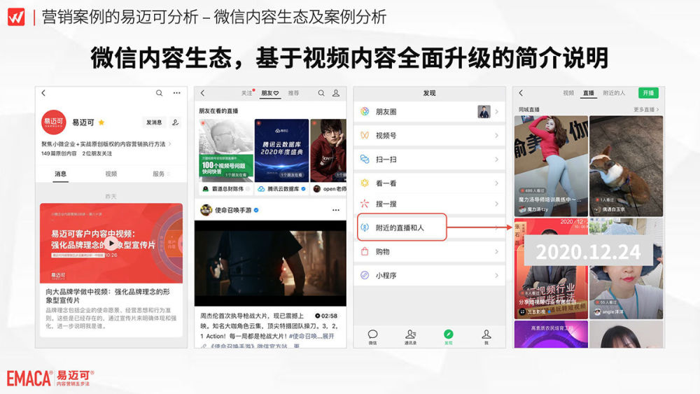Expand post text via 展开 link
Viewport: 700px width, 394px height.
[328, 336]
